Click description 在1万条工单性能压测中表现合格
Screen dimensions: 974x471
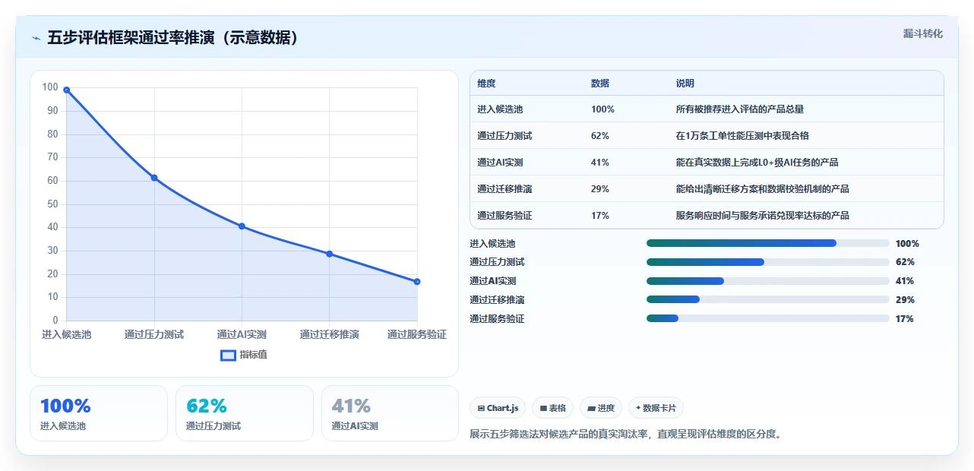742,136
